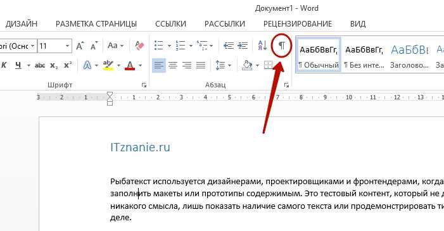Switch to the РЕЦЕНЗИРОВАНИЕ tab
444x231 pixels.
tap(298, 24)
